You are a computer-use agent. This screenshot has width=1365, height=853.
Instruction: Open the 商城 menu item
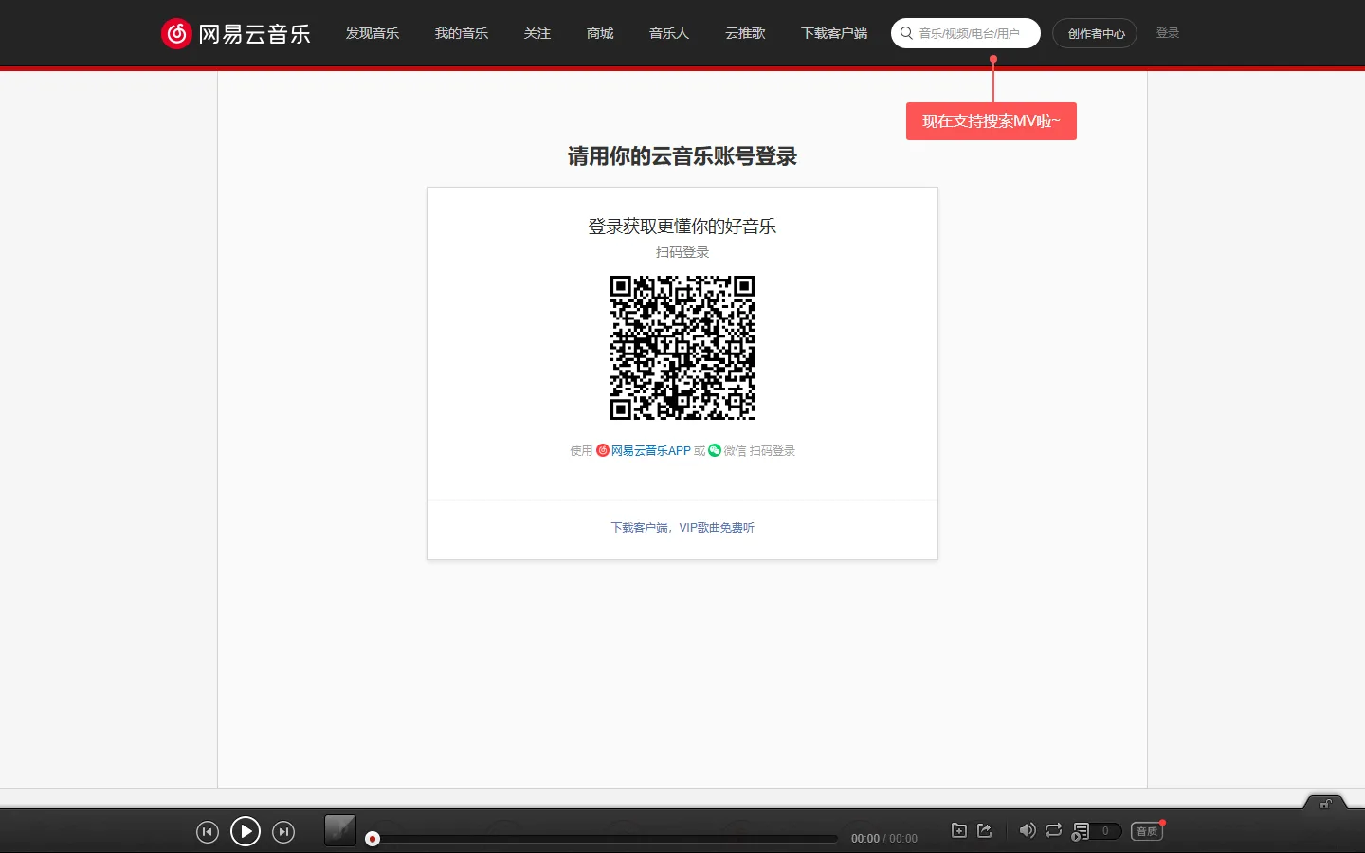tap(600, 33)
